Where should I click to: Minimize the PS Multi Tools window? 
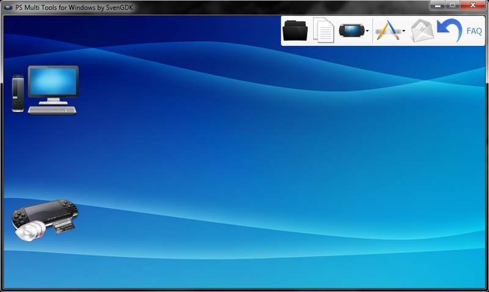(x=438, y=6)
